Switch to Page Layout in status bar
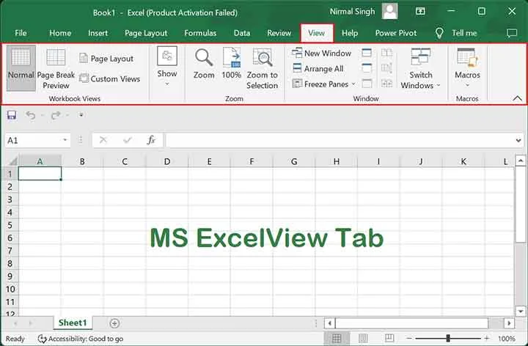 click(363, 338)
